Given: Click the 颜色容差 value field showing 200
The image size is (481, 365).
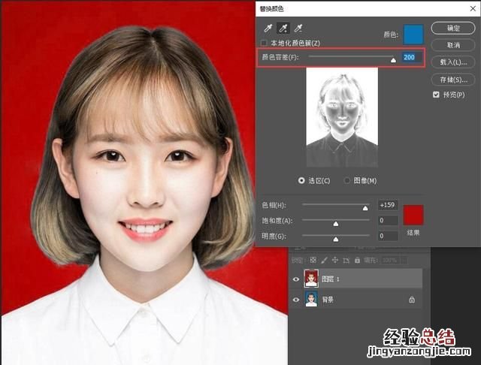Looking at the screenshot, I should pyautogui.click(x=411, y=57).
